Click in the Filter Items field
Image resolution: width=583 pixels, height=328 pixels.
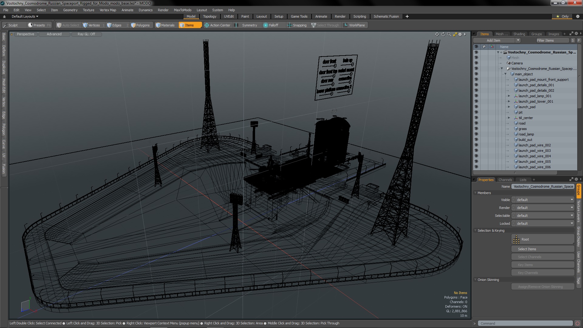tap(552, 40)
